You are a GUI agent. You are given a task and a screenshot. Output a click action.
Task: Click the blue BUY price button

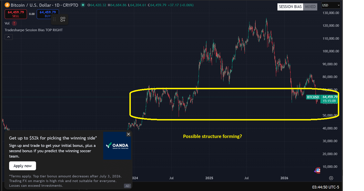(x=48, y=14)
